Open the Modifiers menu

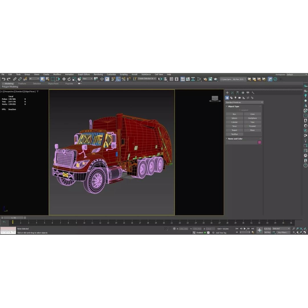pos(57,74)
